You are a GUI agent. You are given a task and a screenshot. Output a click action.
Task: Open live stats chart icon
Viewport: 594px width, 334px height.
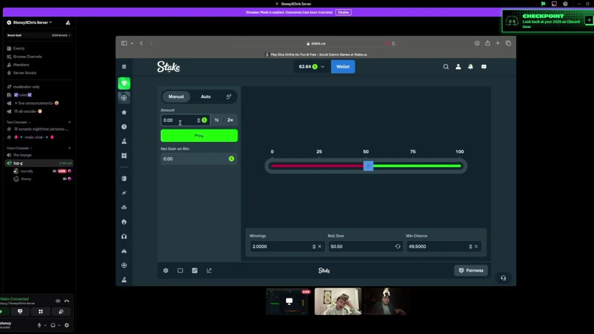(x=194, y=270)
